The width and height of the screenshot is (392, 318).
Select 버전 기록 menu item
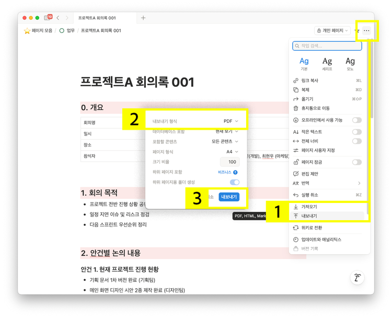pos(327,248)
